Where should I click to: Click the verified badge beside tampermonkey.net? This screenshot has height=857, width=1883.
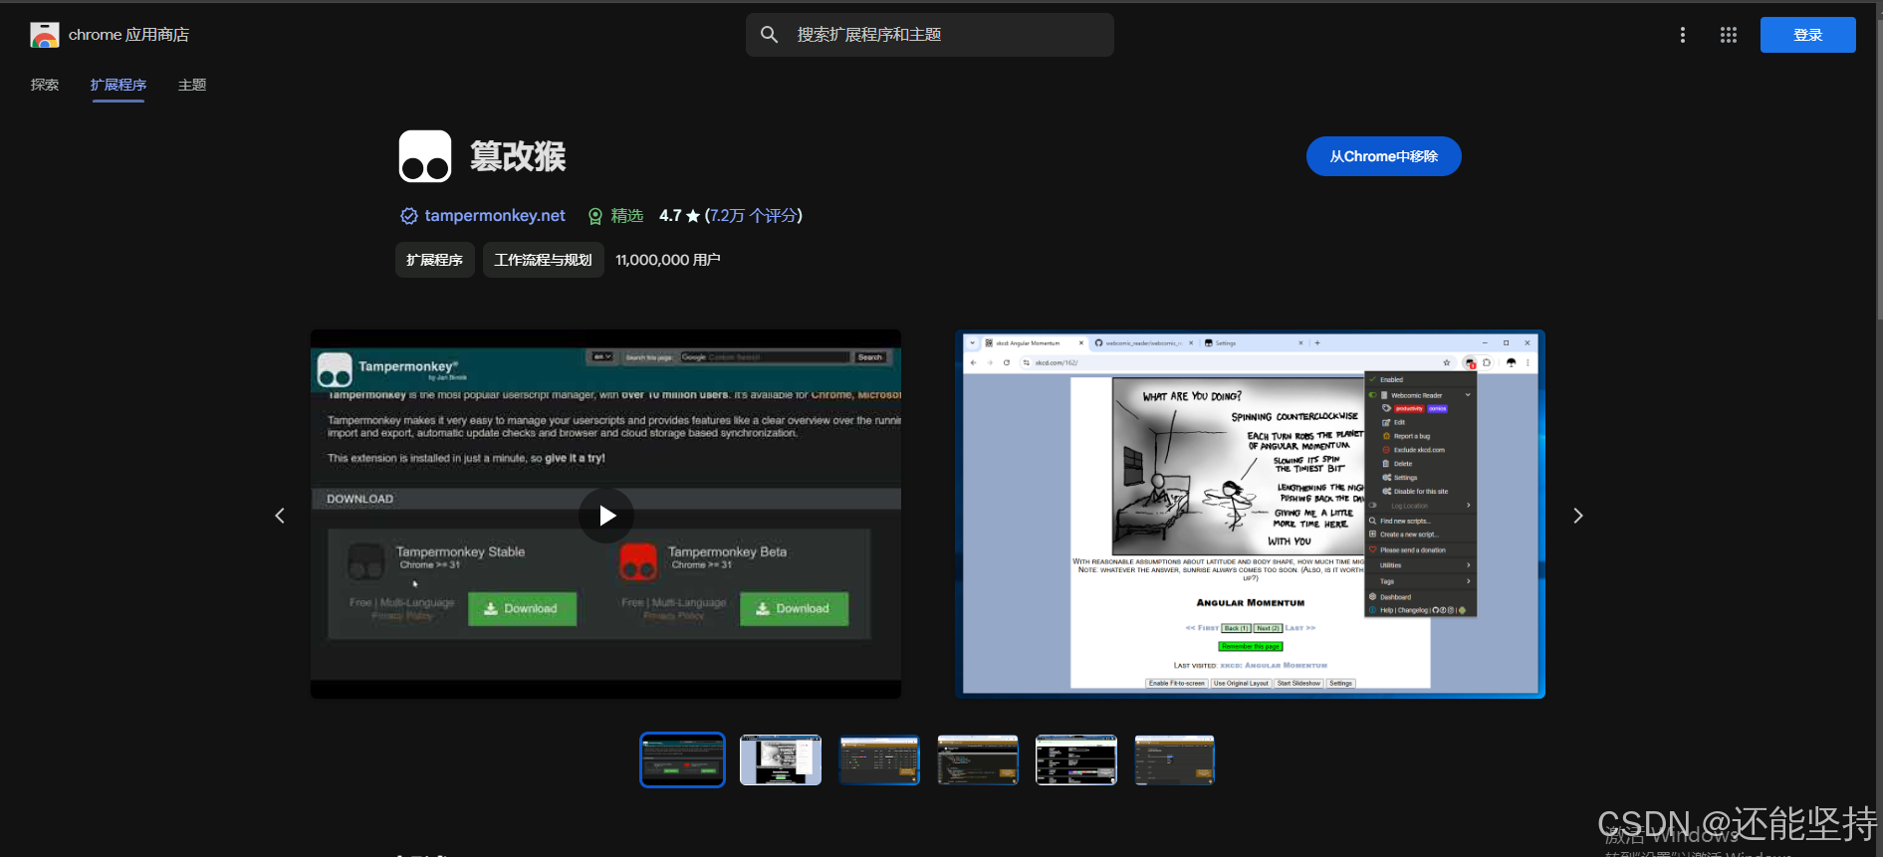(408, 216)
